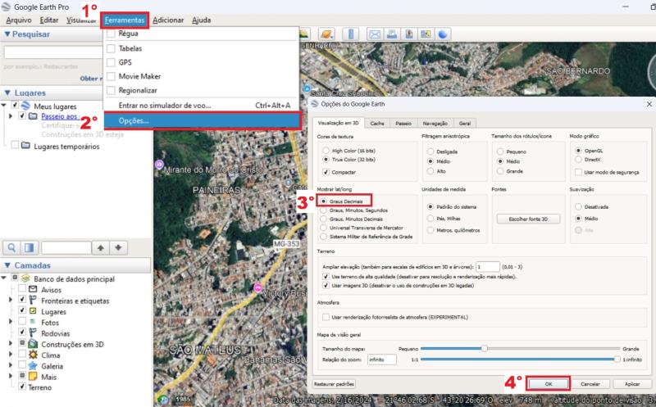The width and height of the screenshot is (656, 407).
Task: Choose High Color (16 bits) texture option
Action: point(326,151)
